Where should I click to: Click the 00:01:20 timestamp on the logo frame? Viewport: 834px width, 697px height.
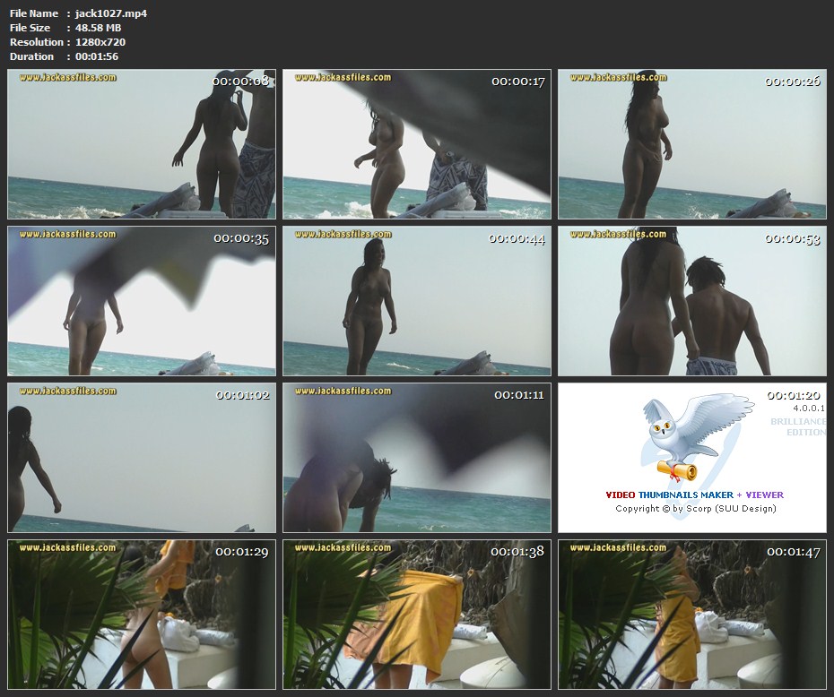click(x=793, y=395)
